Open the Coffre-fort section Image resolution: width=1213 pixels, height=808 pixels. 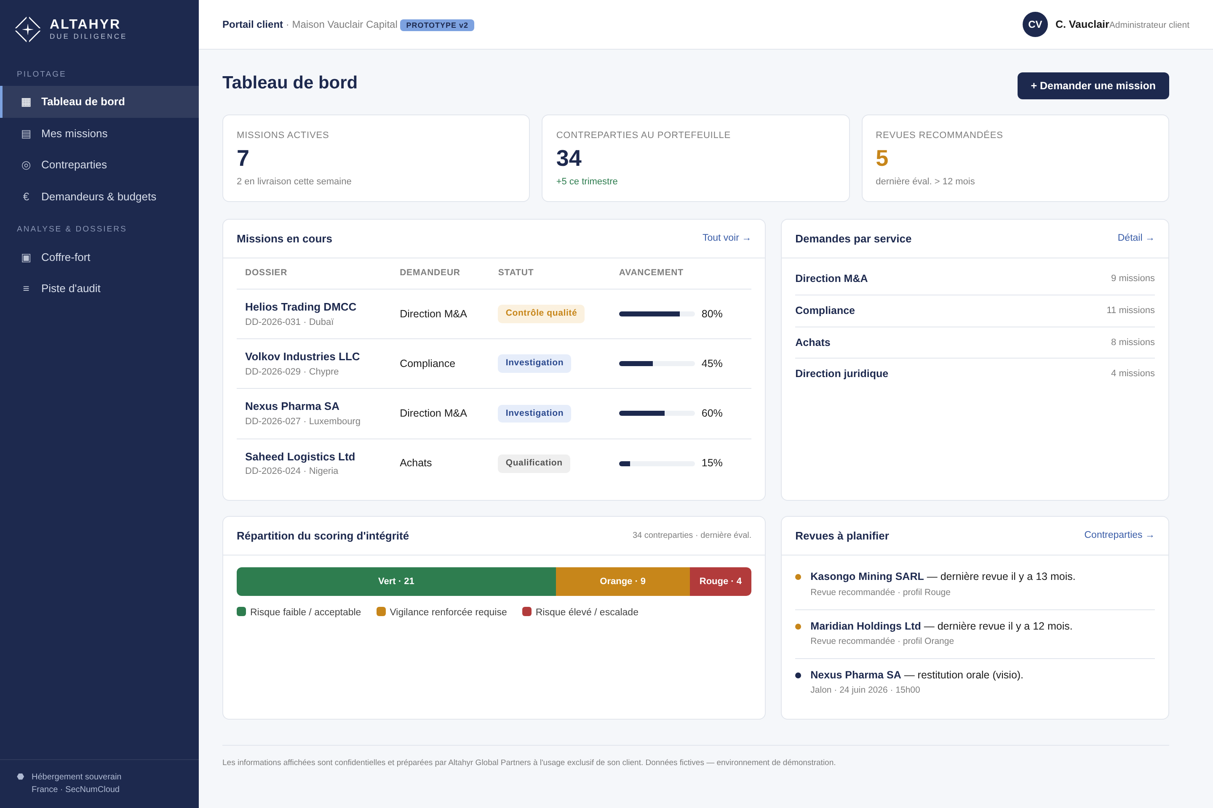(x=99, y=258)
